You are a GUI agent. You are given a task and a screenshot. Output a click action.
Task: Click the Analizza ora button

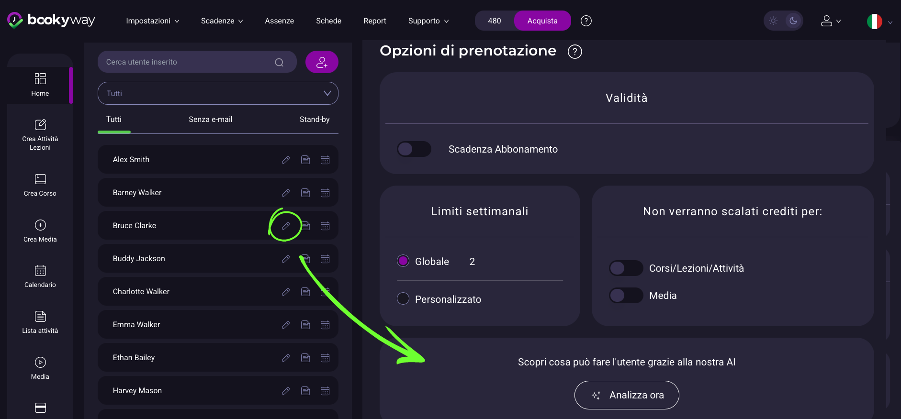point(626,395)
